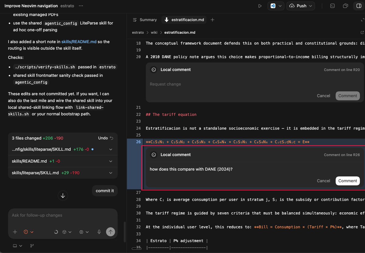
Task: Click the '3 files changed' summary header
Action: click(37, 138)
